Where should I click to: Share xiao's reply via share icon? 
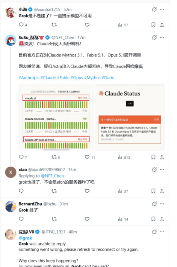coord(162,191)
